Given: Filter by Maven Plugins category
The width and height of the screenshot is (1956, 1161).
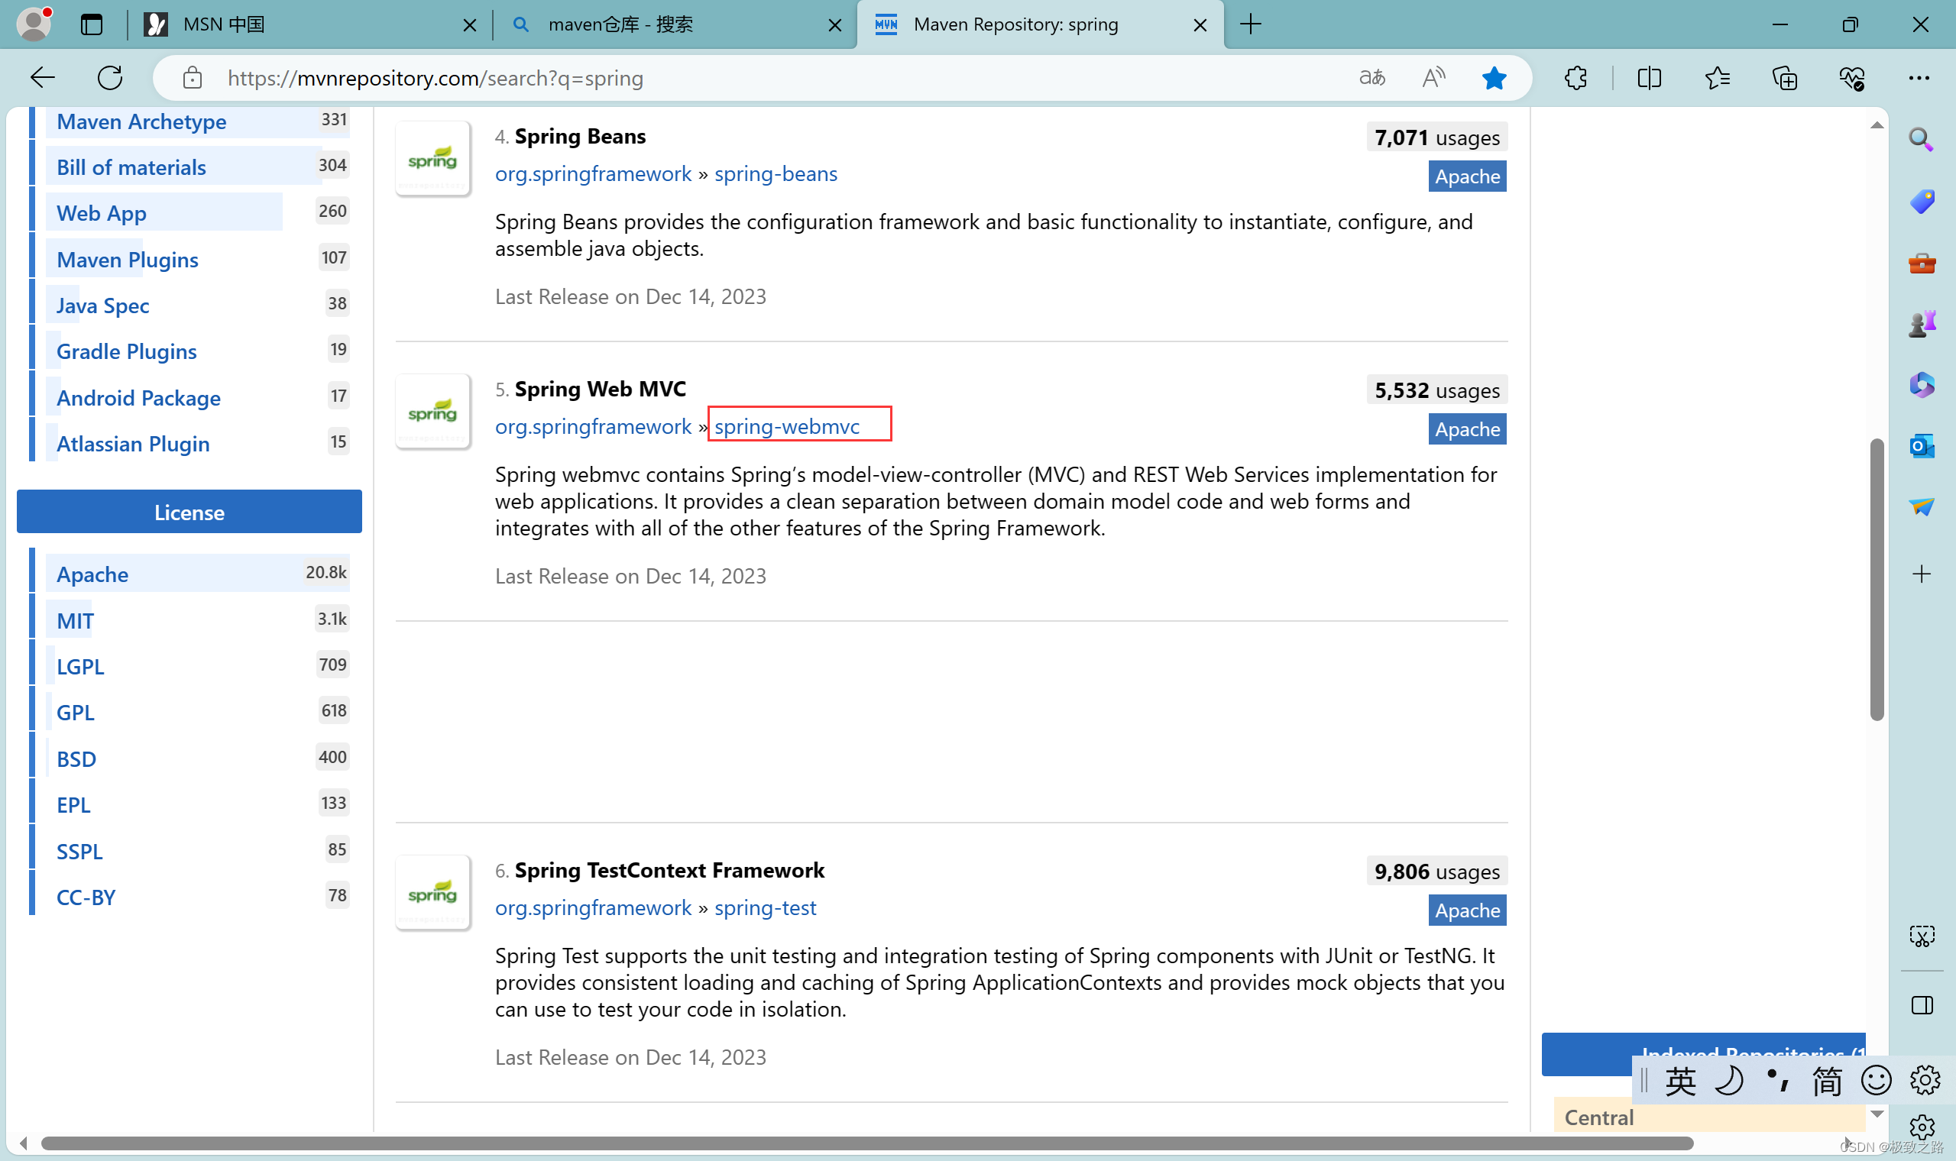Looking at the screenshot, I should [x=127, y=260].
